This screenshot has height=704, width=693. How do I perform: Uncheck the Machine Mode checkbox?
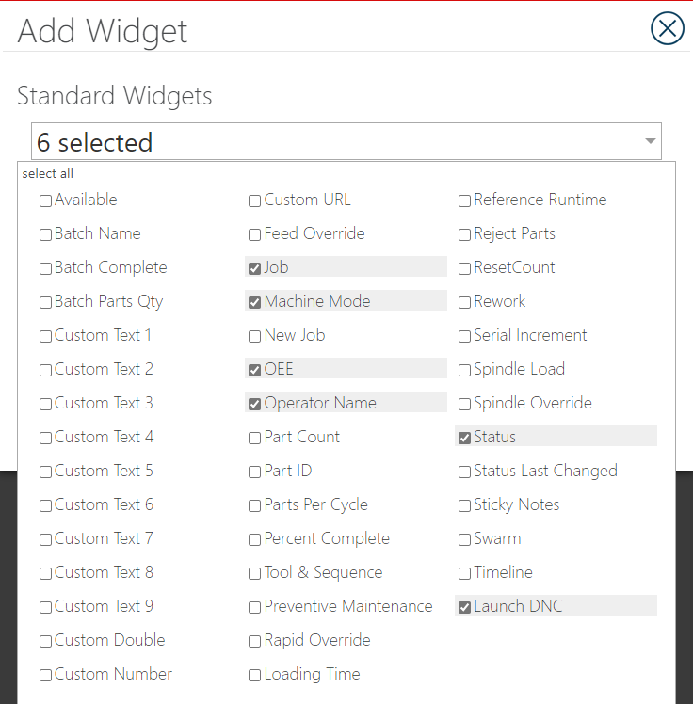tap(254, 303)
